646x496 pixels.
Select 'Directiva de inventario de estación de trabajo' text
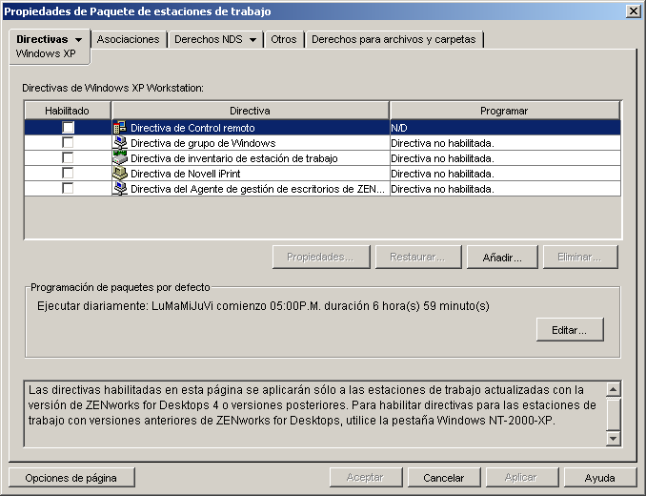tap(234, 158)
